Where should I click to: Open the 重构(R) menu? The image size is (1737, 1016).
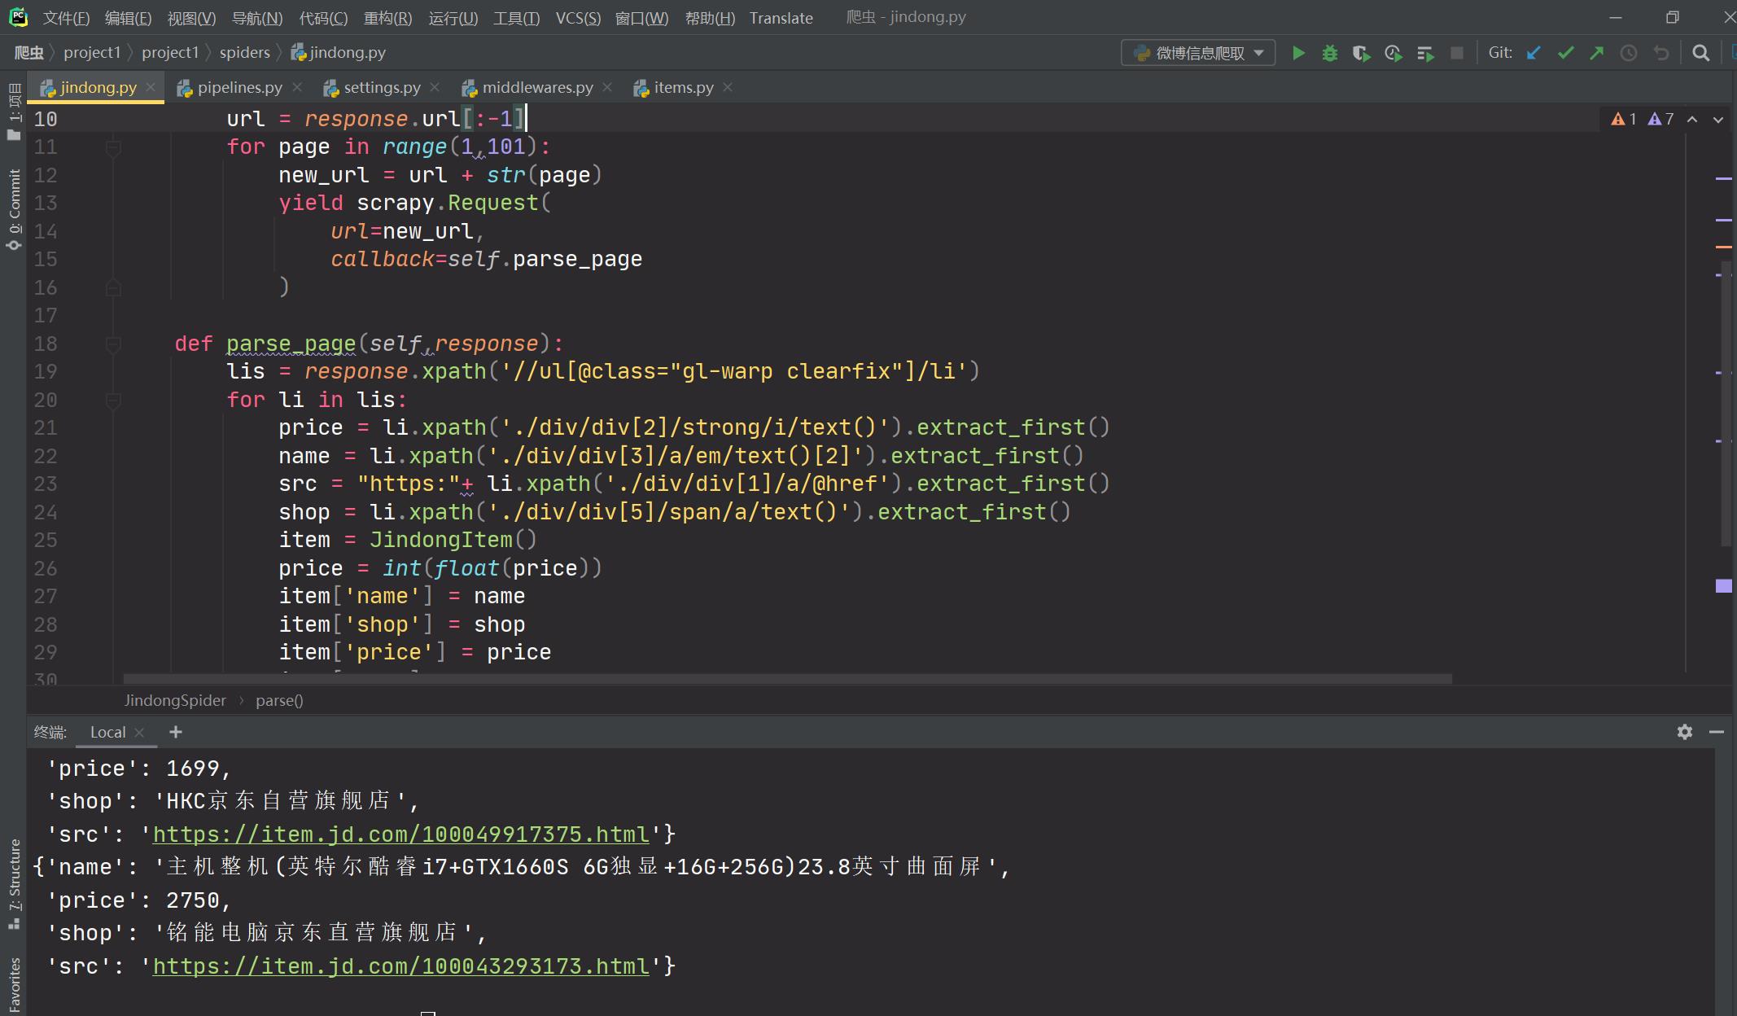coord(387,18)
